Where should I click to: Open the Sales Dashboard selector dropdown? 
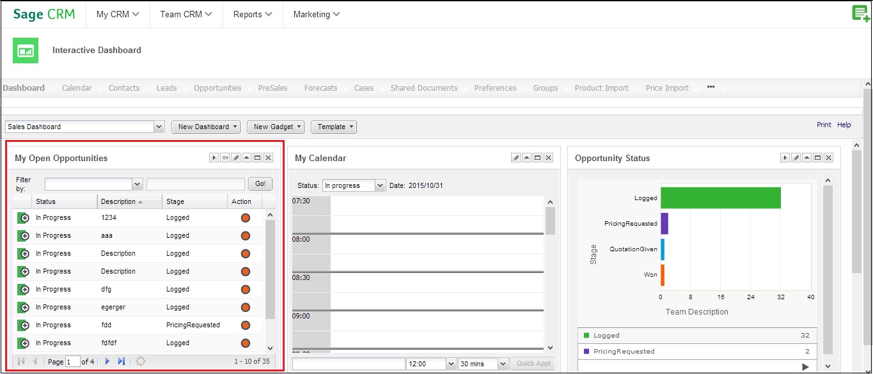pyautogui.click(x=159, y=127)
